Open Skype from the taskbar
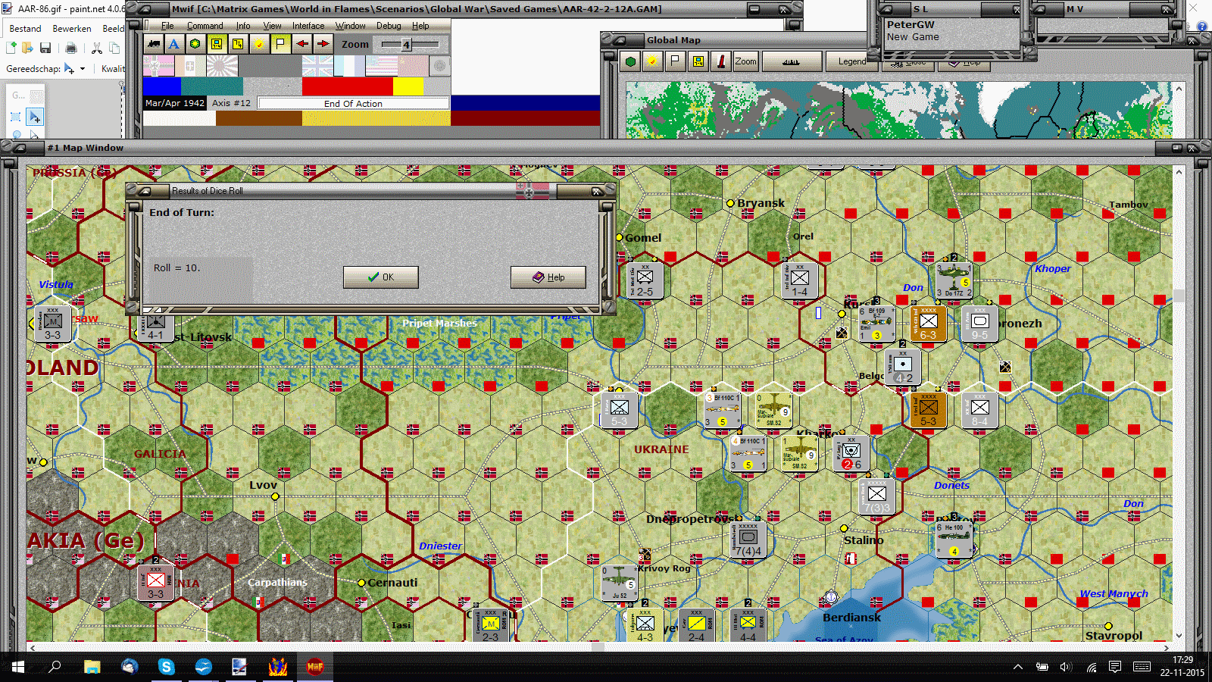This screenshot has height=682, width=1212. 167,667
